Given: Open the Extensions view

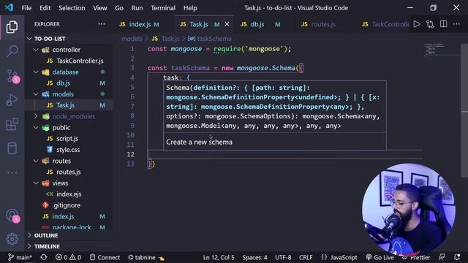Looking at the screenshot, I should pyautogui.click(x=12, y=124).
